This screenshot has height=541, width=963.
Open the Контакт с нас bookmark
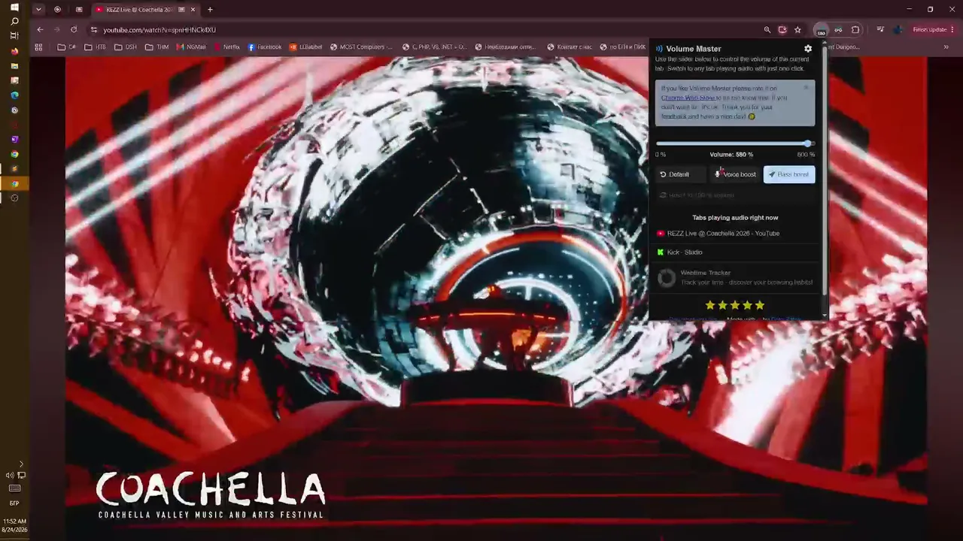coord(570,47)
